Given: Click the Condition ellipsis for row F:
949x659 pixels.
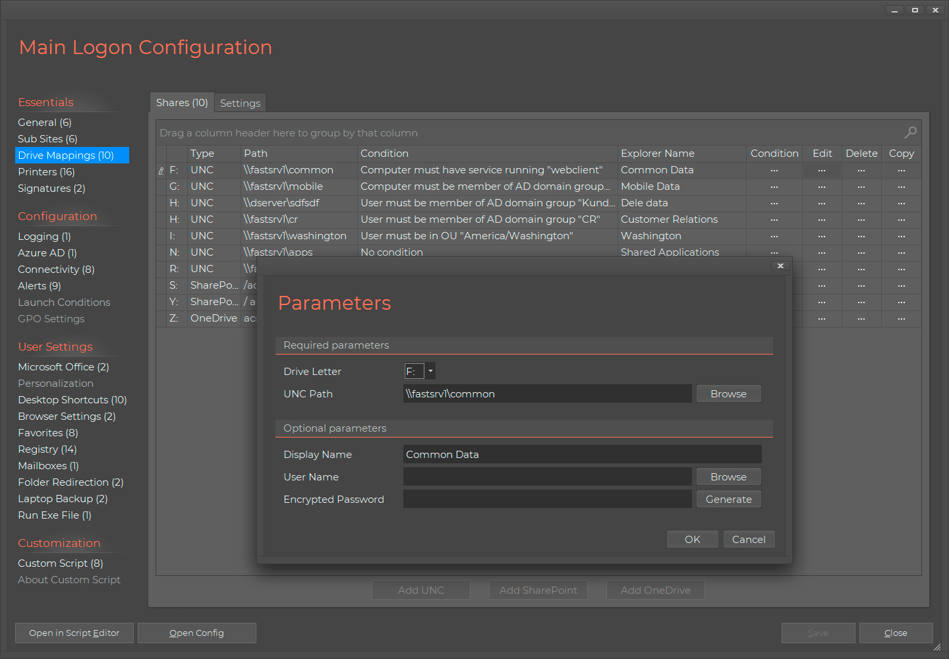Looking at the screenshot, I should tap(774, 170).
